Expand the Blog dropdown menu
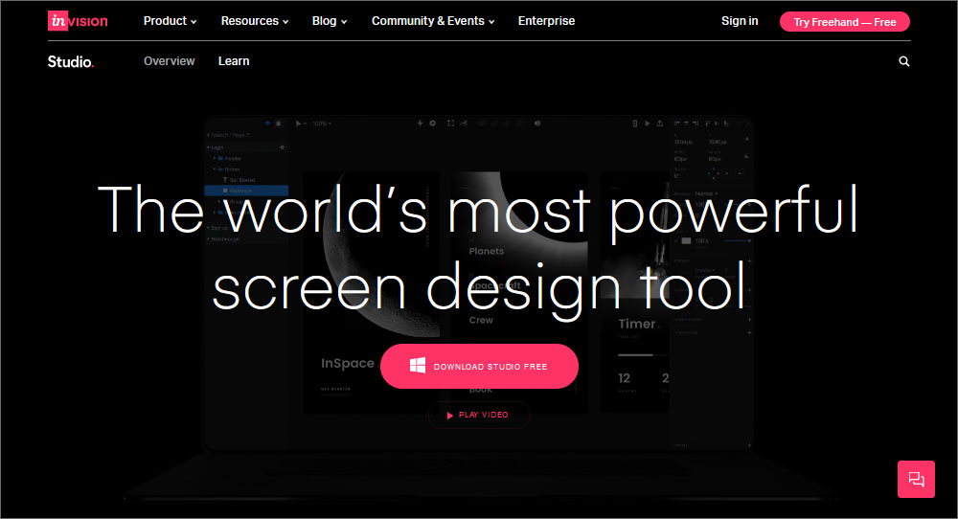Viewport: 958px width, 519px height. [330, 21]
